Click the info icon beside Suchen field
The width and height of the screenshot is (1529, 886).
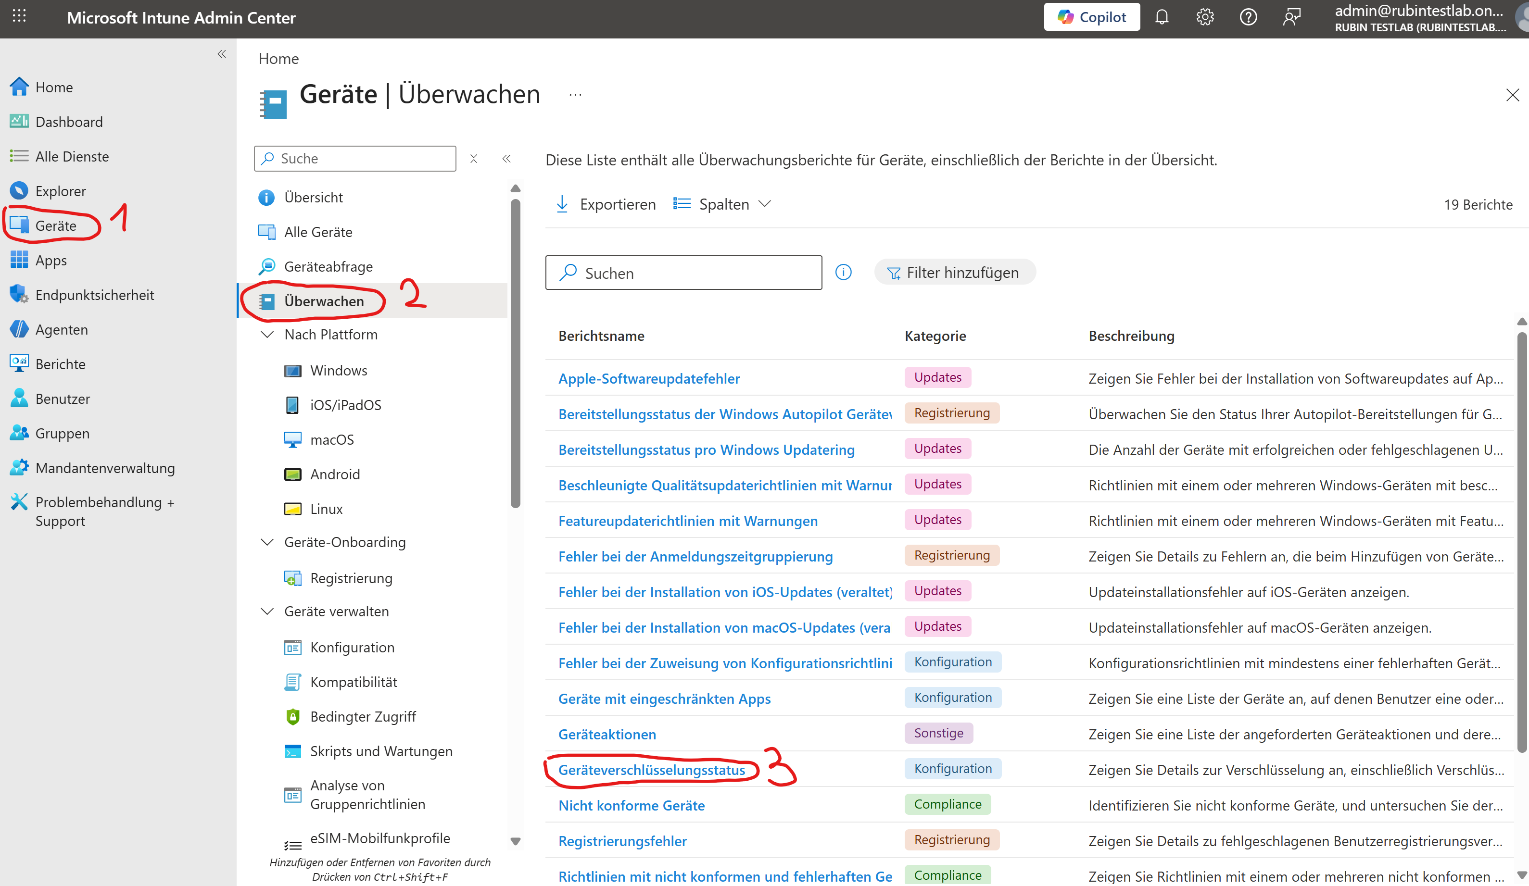click(843, 272)
